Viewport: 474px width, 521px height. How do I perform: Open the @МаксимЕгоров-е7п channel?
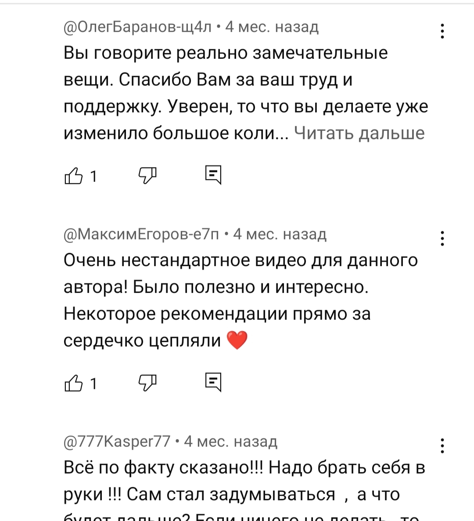click(141, 235)
